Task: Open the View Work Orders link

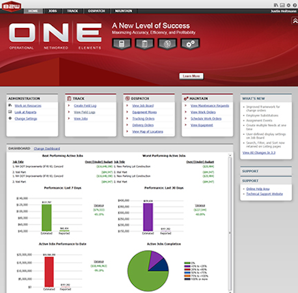Action: (203, 112)
